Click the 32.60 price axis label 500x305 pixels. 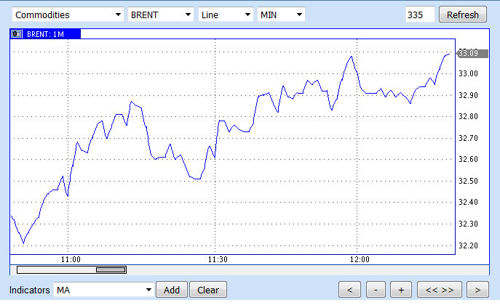tap(468, 159)
